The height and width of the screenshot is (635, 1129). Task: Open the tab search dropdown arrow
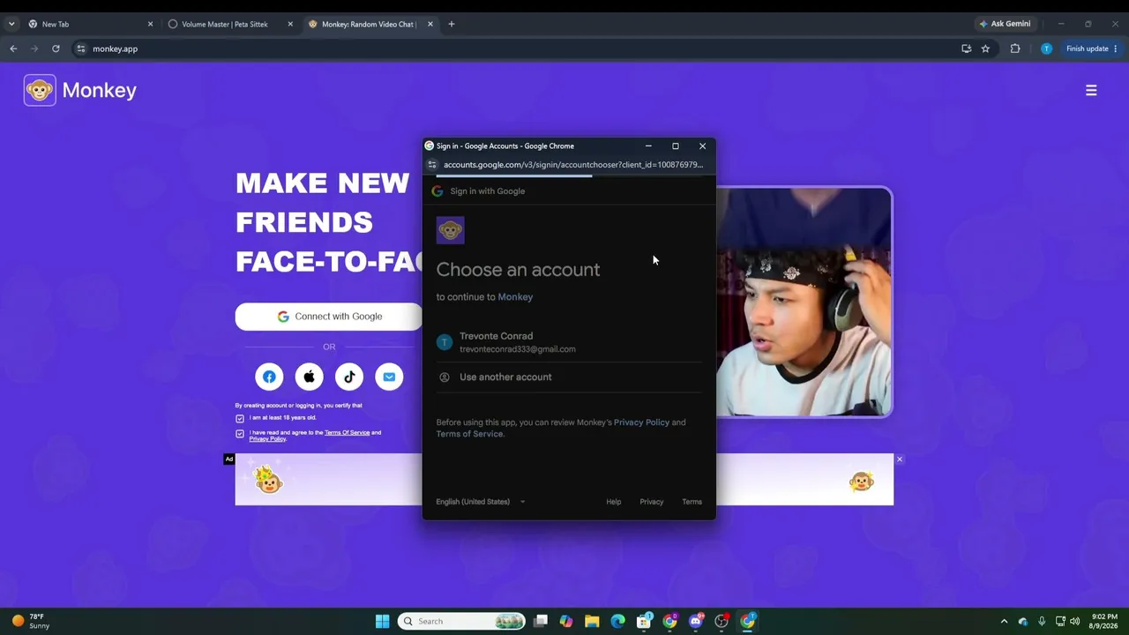(11, 24)
